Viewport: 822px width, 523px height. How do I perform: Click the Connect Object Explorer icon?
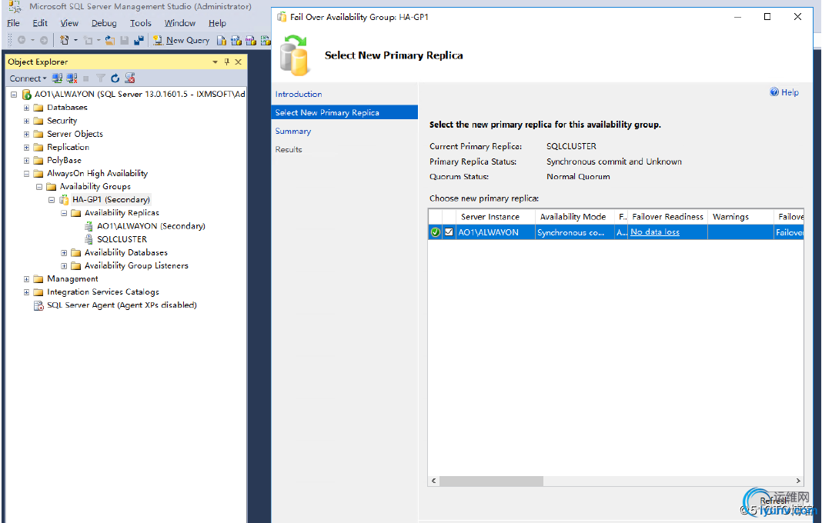(x=57, y=78)
